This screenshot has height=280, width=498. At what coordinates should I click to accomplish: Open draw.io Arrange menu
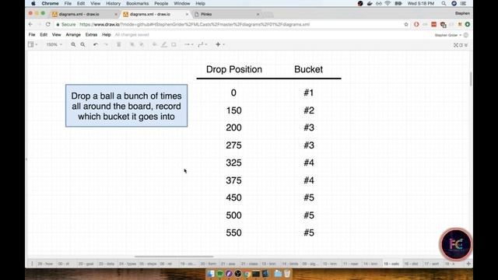coord(73,34)
